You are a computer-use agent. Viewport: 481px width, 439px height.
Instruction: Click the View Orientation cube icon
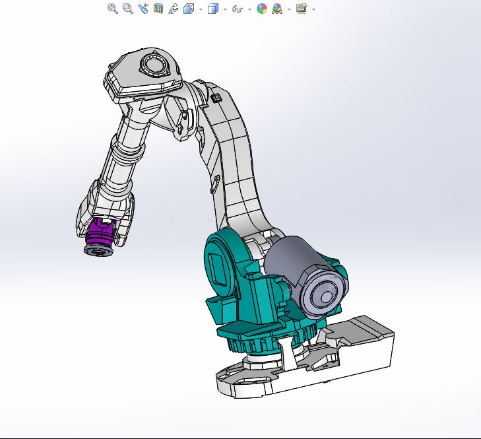point(189,9)
